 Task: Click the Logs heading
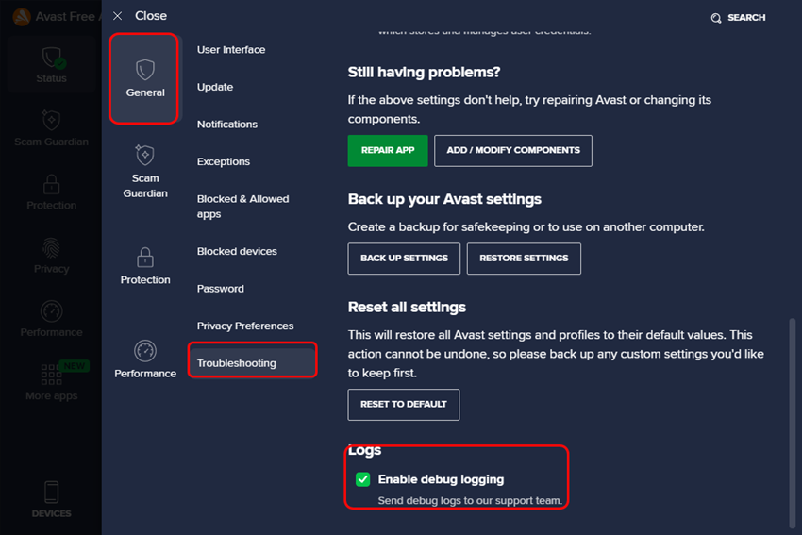[x=365, y=451]
